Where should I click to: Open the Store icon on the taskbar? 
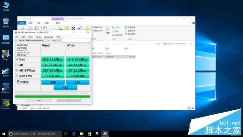click(90, 134)
